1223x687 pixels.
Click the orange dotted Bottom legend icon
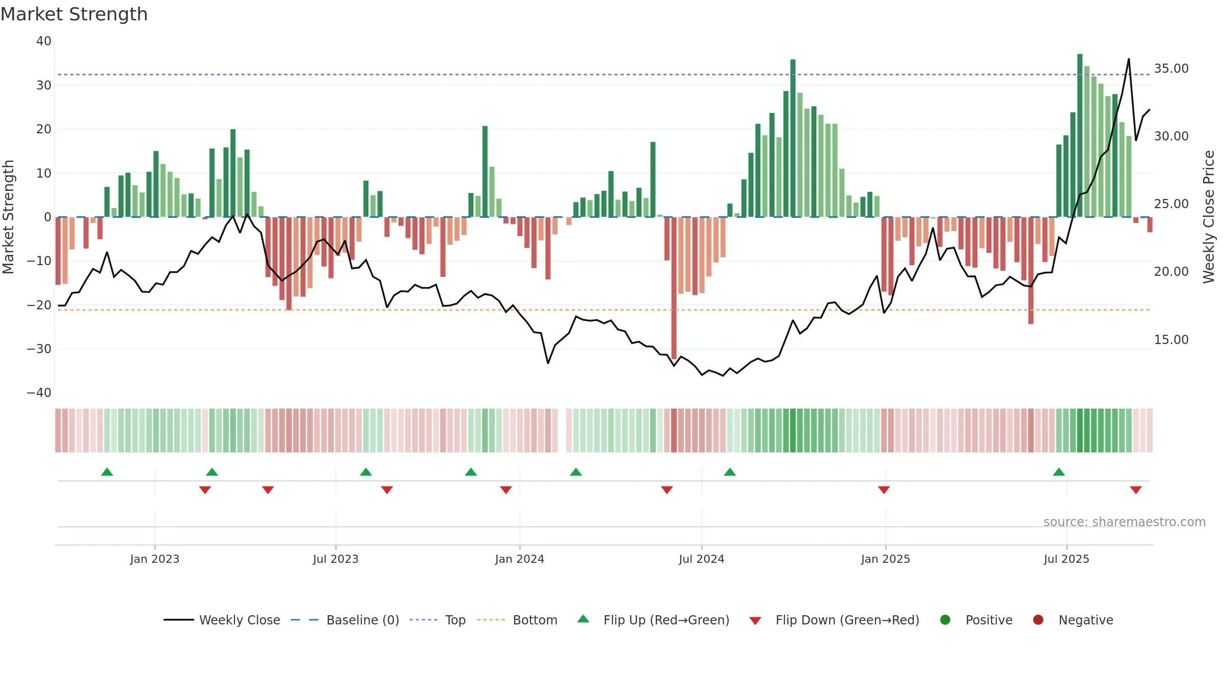coord(491,620)
